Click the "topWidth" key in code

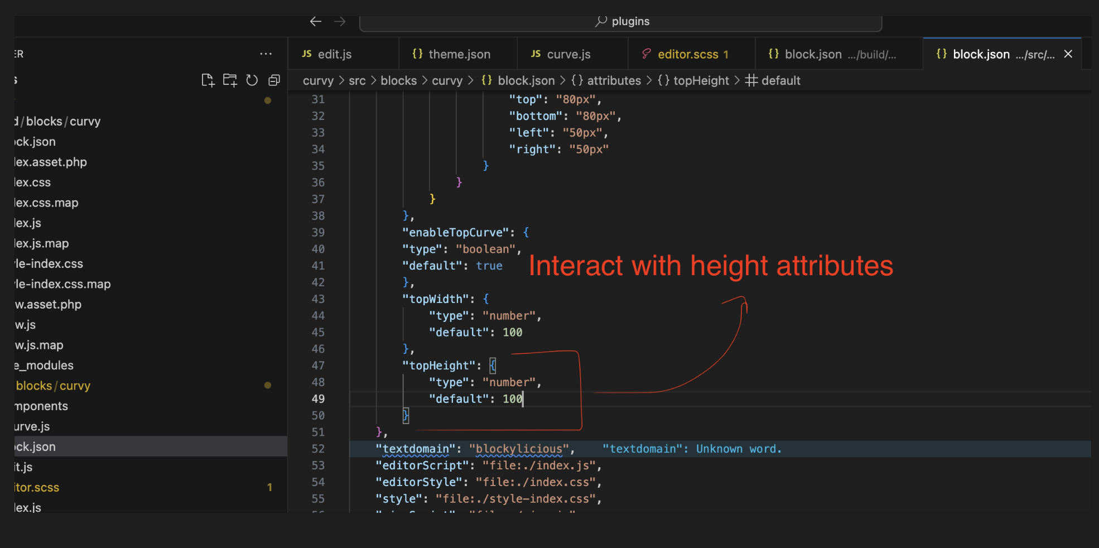[435, 299]
